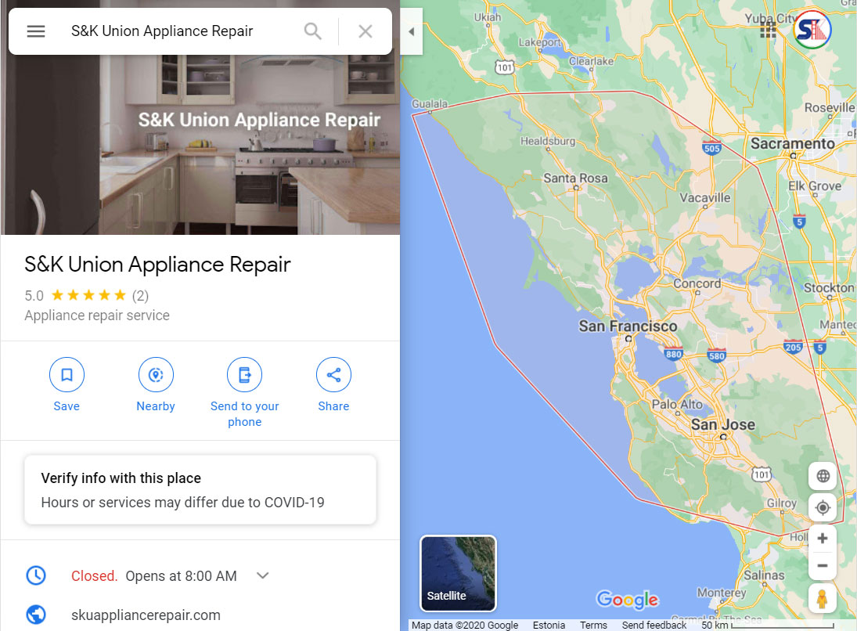Image resolution: width=857 pixels, height=631 pixels.
Task: Click the Interstate 580 highway shield
Action: pos(717,356)
